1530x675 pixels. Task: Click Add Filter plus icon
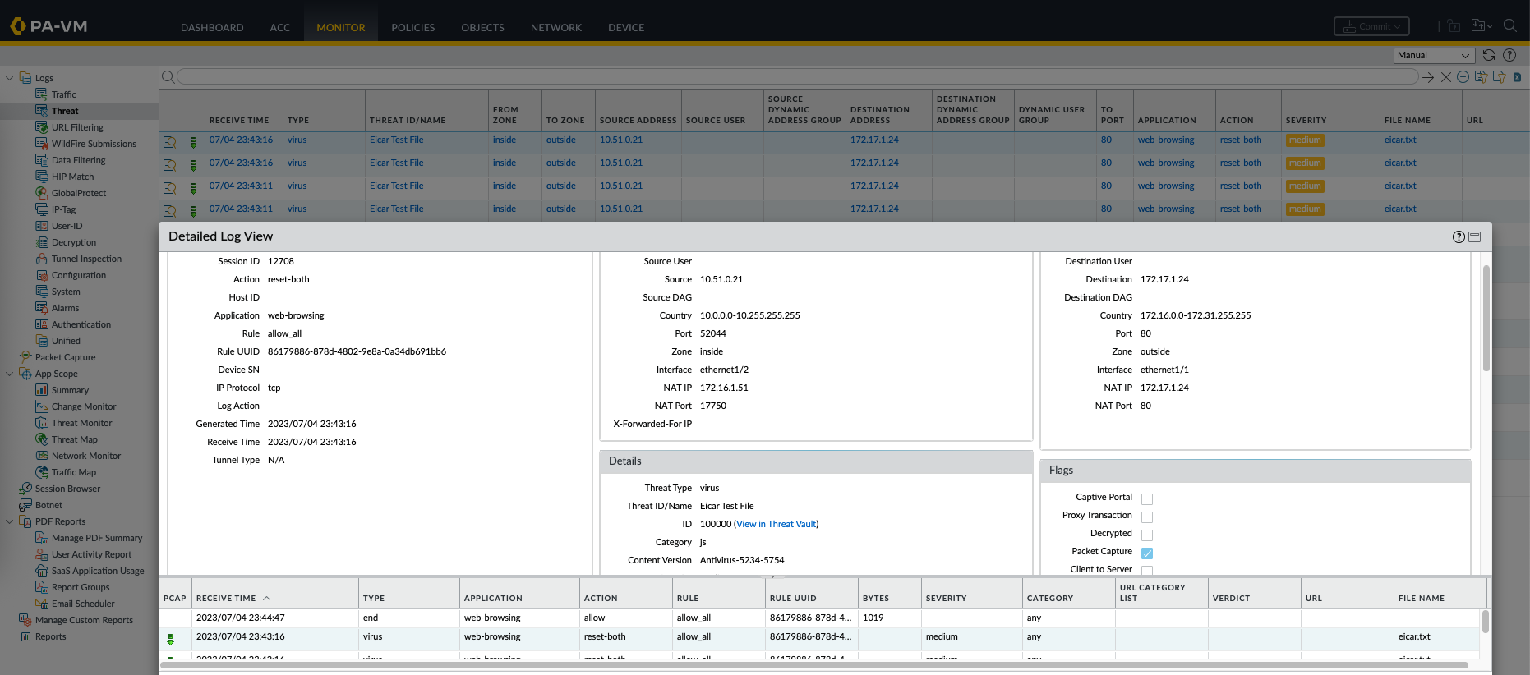(x=1463, y=77)
